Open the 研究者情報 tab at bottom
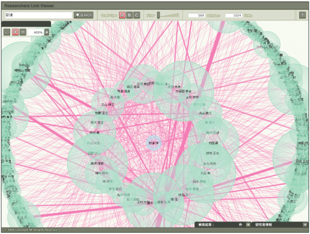Image resolution: width=310 pixels, height=234 pixels. (x=263, y=225)
